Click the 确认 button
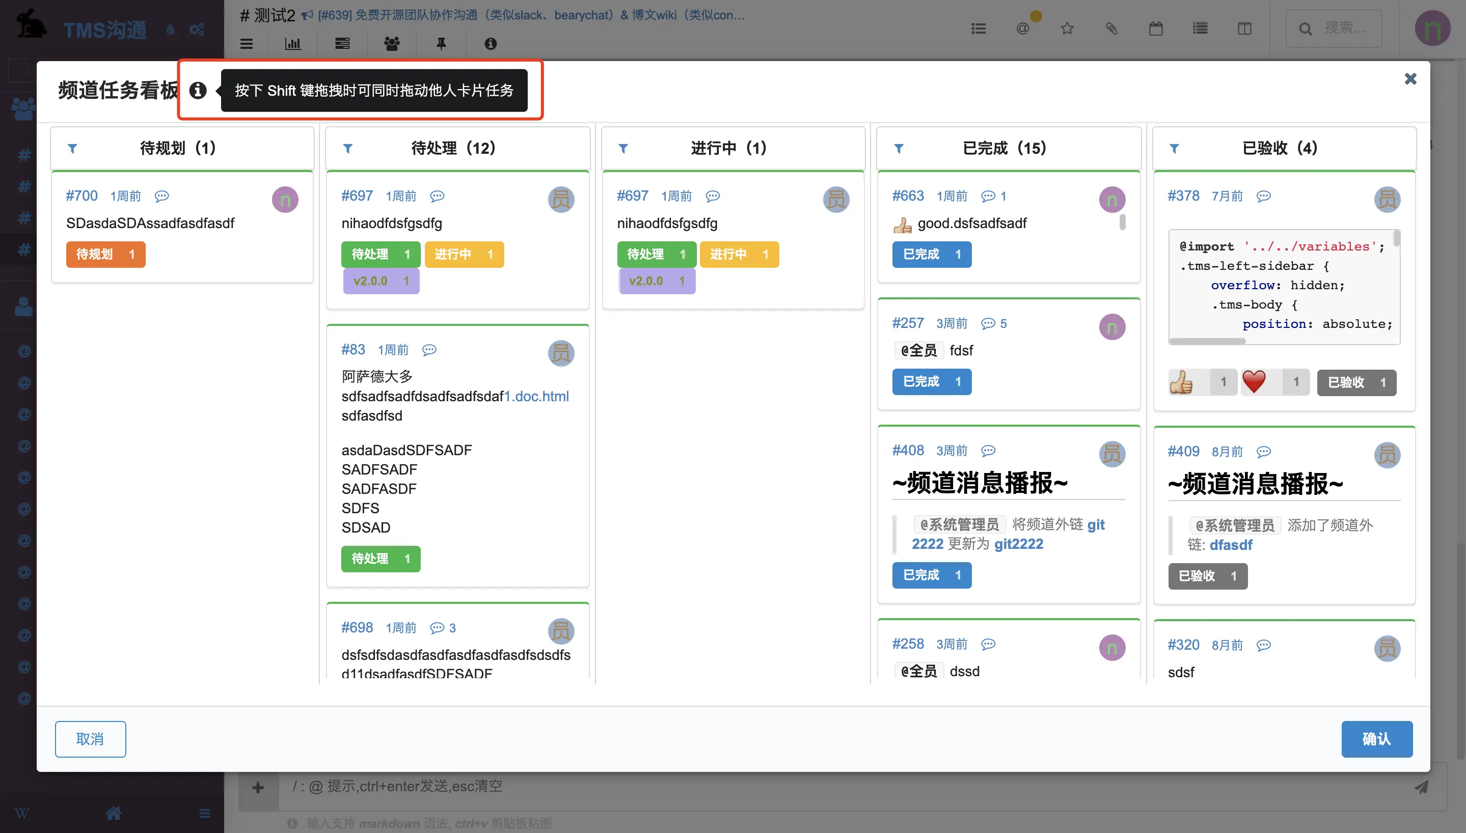The width and height of the screenshot is (1466, 833). click(x=1377, y=739)
